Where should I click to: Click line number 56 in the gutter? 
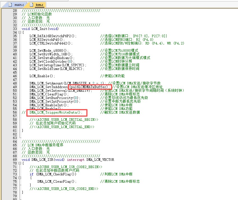coord(15,112)
